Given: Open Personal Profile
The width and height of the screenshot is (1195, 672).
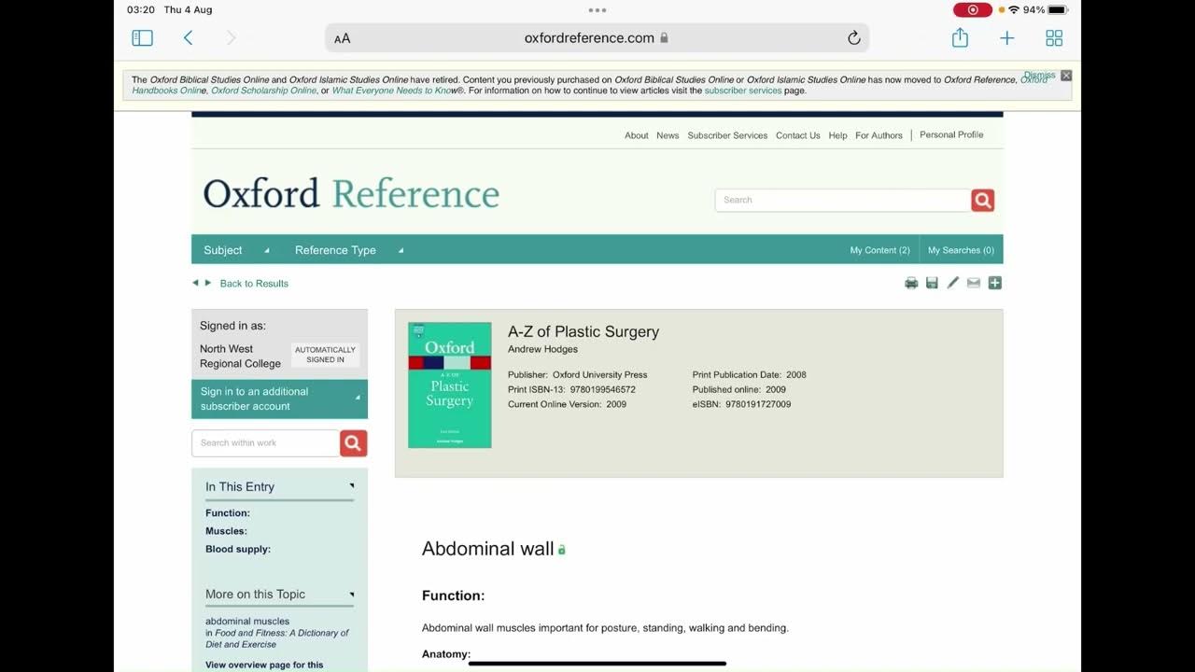Looking at the screenshot, I should (x=951, y=134).
